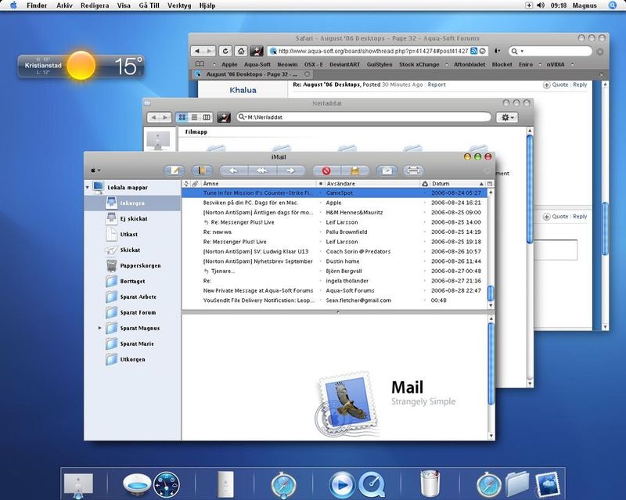
Task: Expand the Sparat Magnus folder
Action: (100, 328)
